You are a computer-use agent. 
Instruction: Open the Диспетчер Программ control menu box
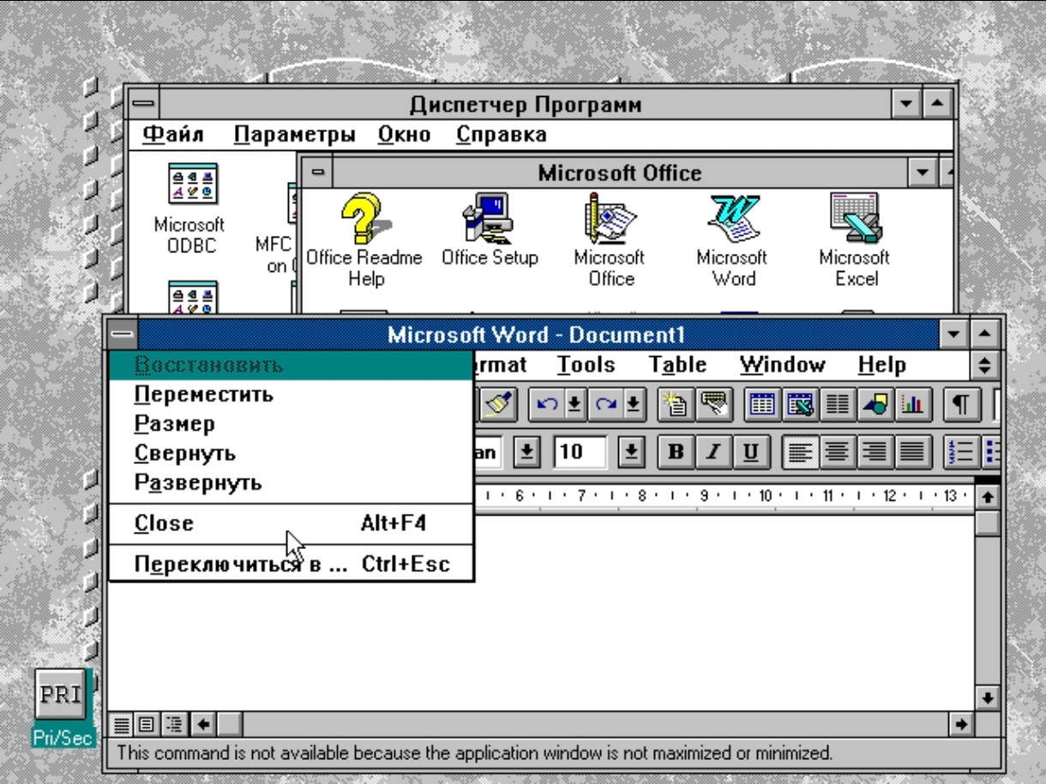point(143,106)
